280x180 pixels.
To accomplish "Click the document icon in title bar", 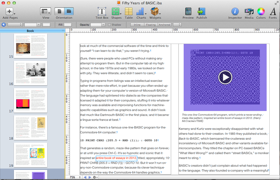I will [x=119, y=3].
